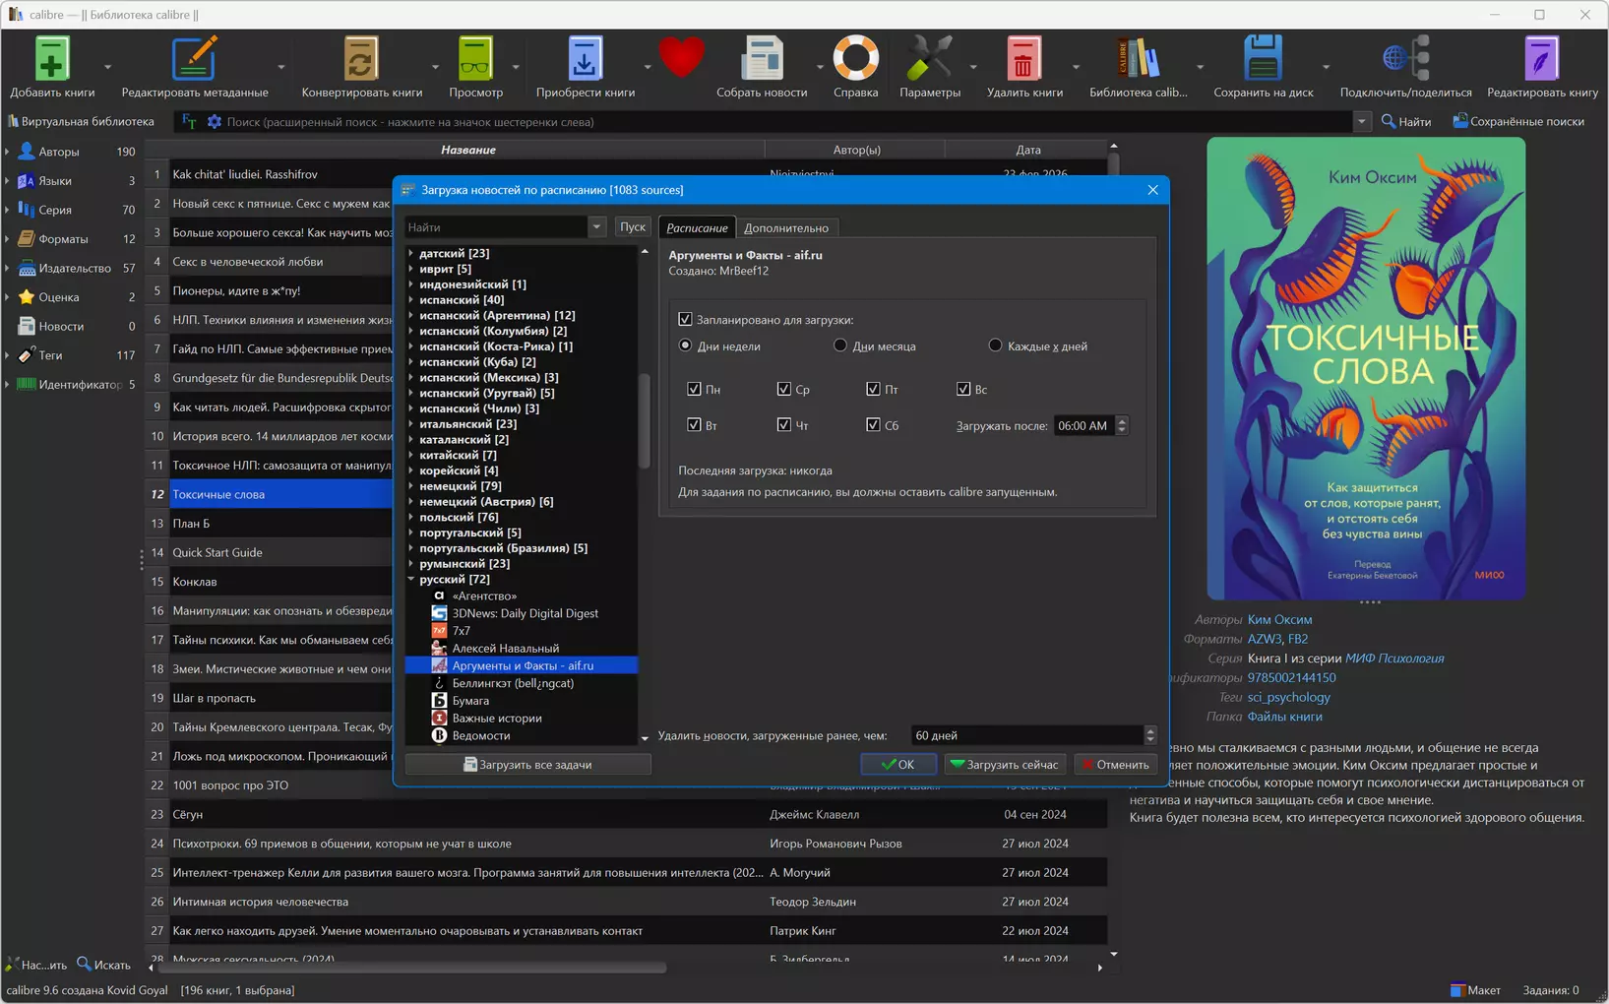1609x1004 pixels.
Task: Open the news search field dropdown arrow
Action: click(x=596, y=227)
